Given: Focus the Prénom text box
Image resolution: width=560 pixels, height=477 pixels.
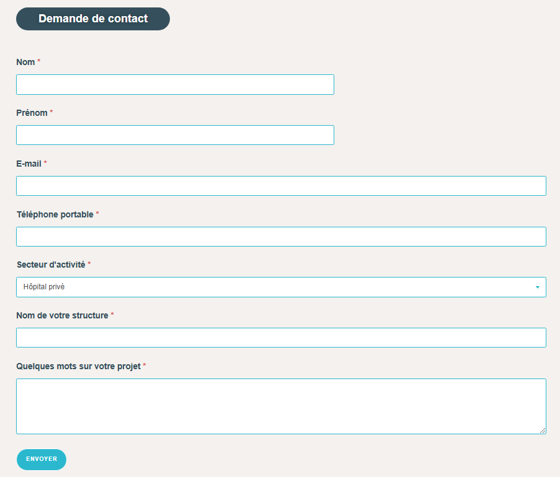Looking at the screenshot, I should point(175,135).
